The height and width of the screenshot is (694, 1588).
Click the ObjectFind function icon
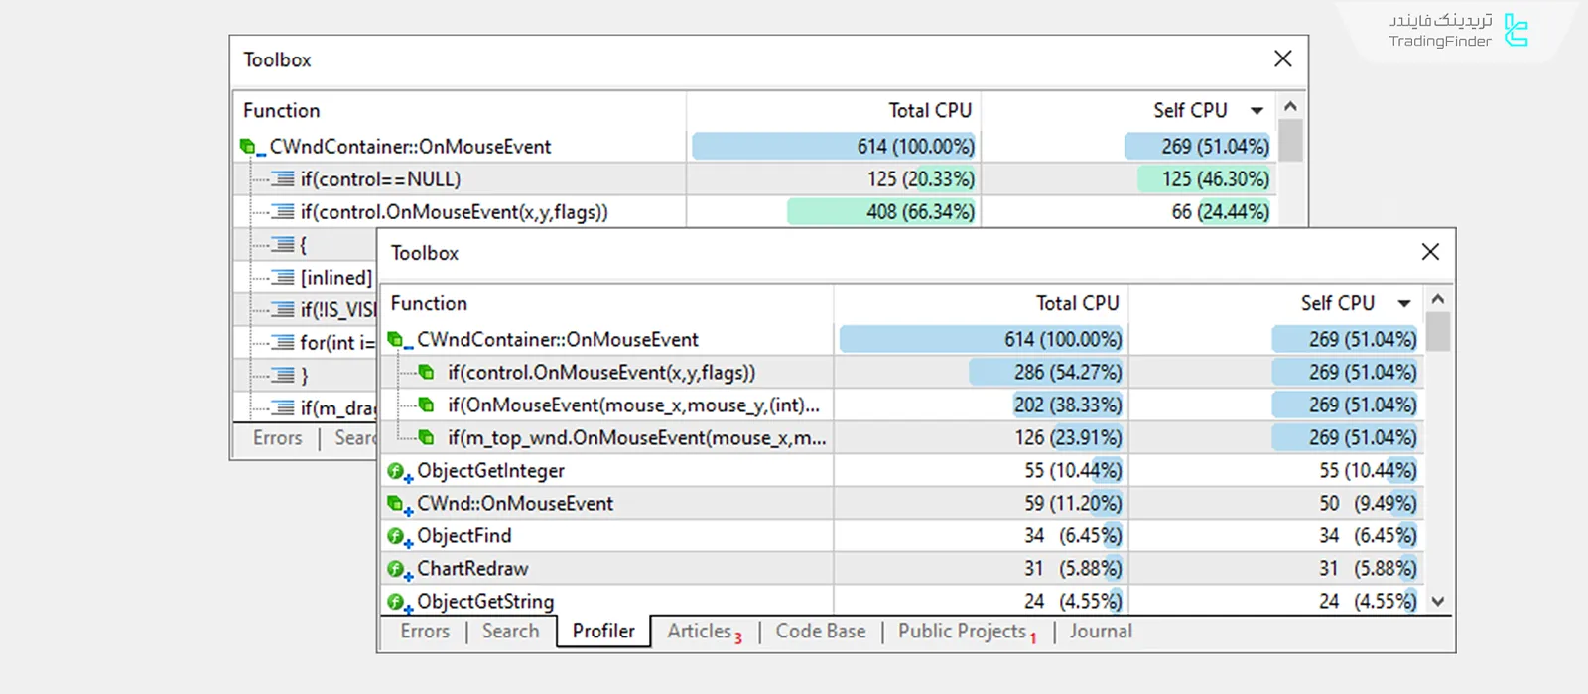pos(396,536)
